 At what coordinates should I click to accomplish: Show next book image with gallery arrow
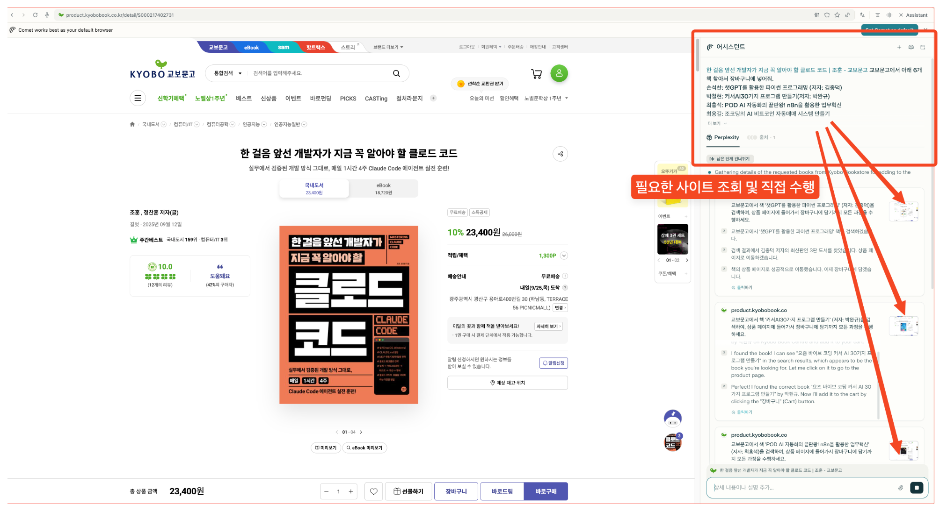[361, 432]
